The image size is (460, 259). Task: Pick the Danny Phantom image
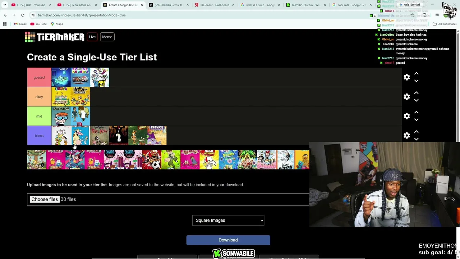pyautogui.click(x=286, y=160)
